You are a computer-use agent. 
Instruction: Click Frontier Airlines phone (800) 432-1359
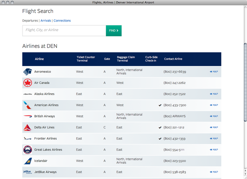coord(174,139)
